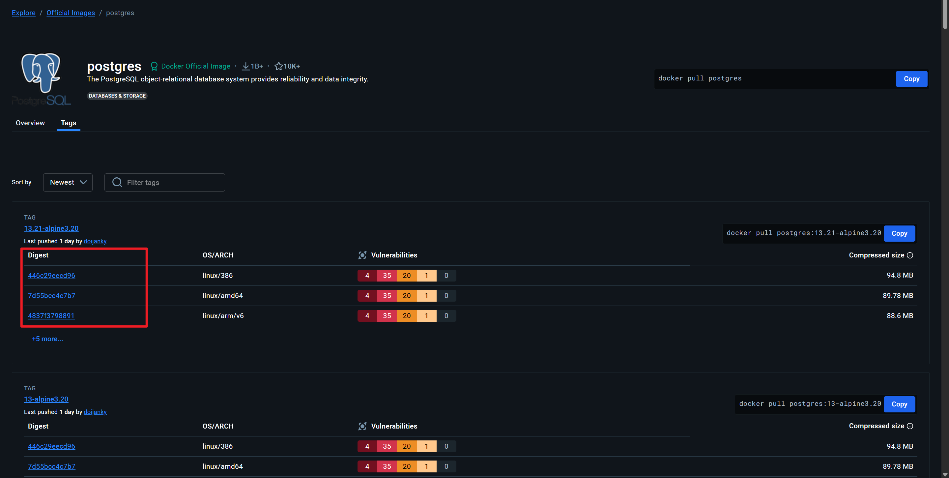Copy the docker pull postgres command
Image resolution: width=949 pixels, height=478 pixels.
click(911, 79)
